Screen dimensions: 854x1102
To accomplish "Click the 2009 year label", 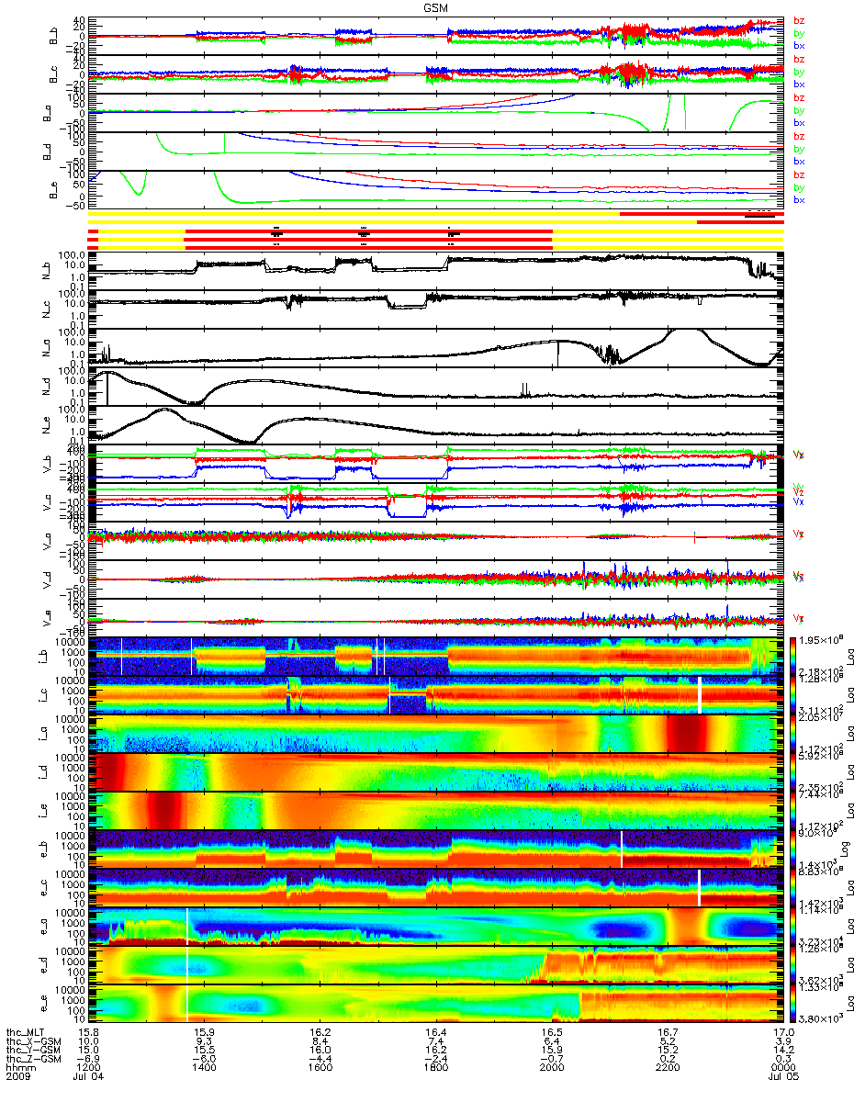I will (x=17, y=1078).
